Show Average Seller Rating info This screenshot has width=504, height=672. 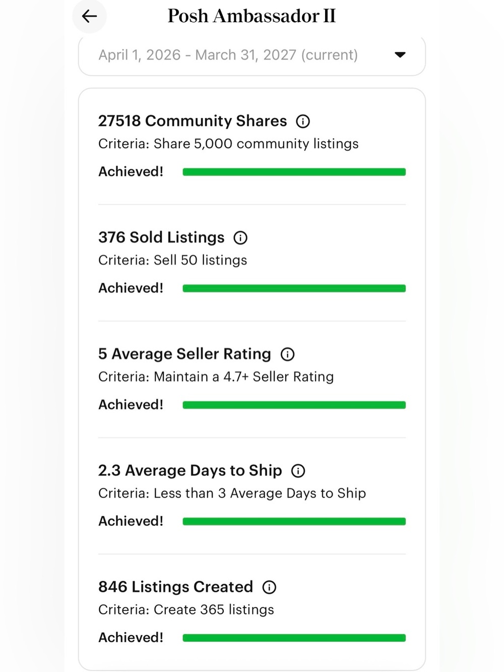287,354
